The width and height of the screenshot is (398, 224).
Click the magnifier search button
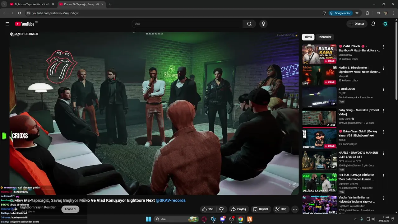point(249,24)
